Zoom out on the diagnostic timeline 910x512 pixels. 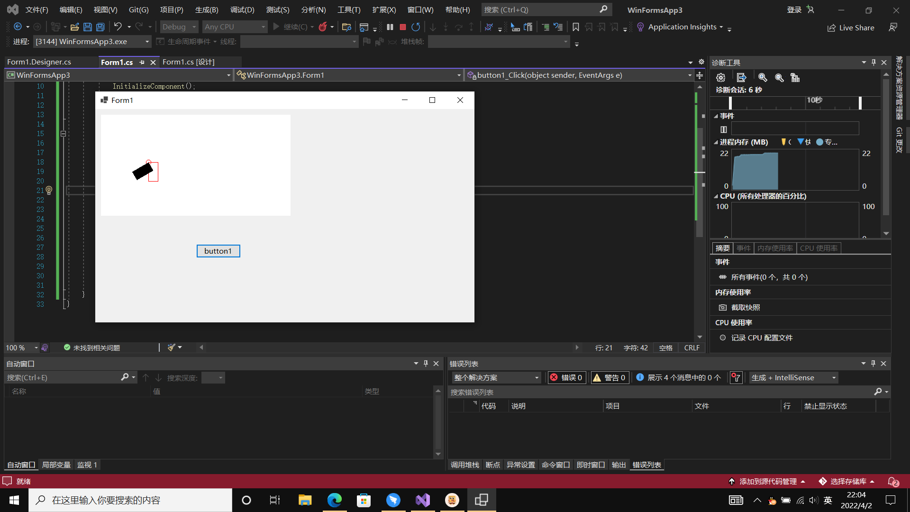(x=779, y=77)
